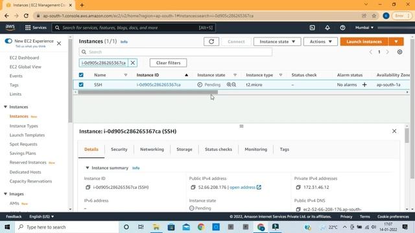The image size is (415, 233).
Task: Launch the CloudShell terminal icon
Action: 313,27
